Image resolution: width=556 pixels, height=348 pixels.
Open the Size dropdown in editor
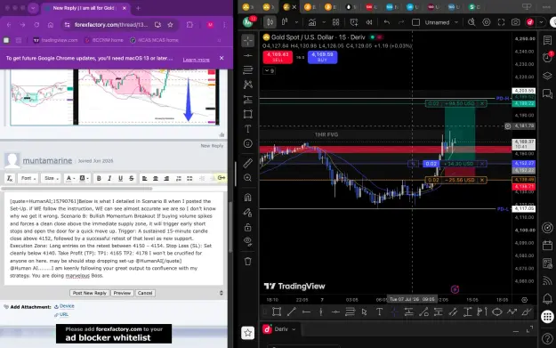pyautogui.click(x=52, y=178)
